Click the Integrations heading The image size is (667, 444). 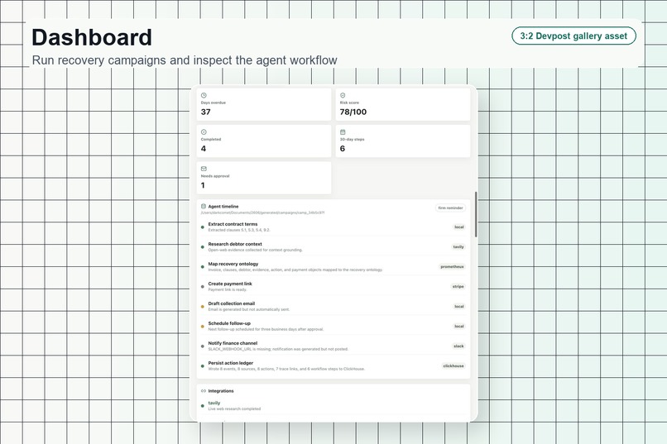[221, 391]
